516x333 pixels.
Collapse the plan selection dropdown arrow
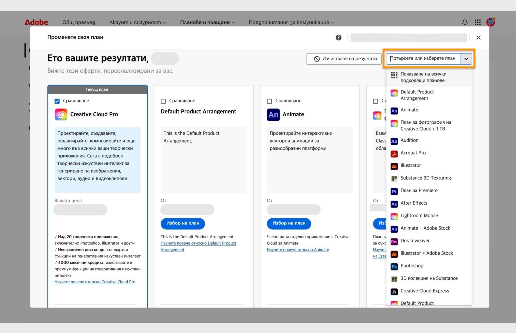(467, 59)
